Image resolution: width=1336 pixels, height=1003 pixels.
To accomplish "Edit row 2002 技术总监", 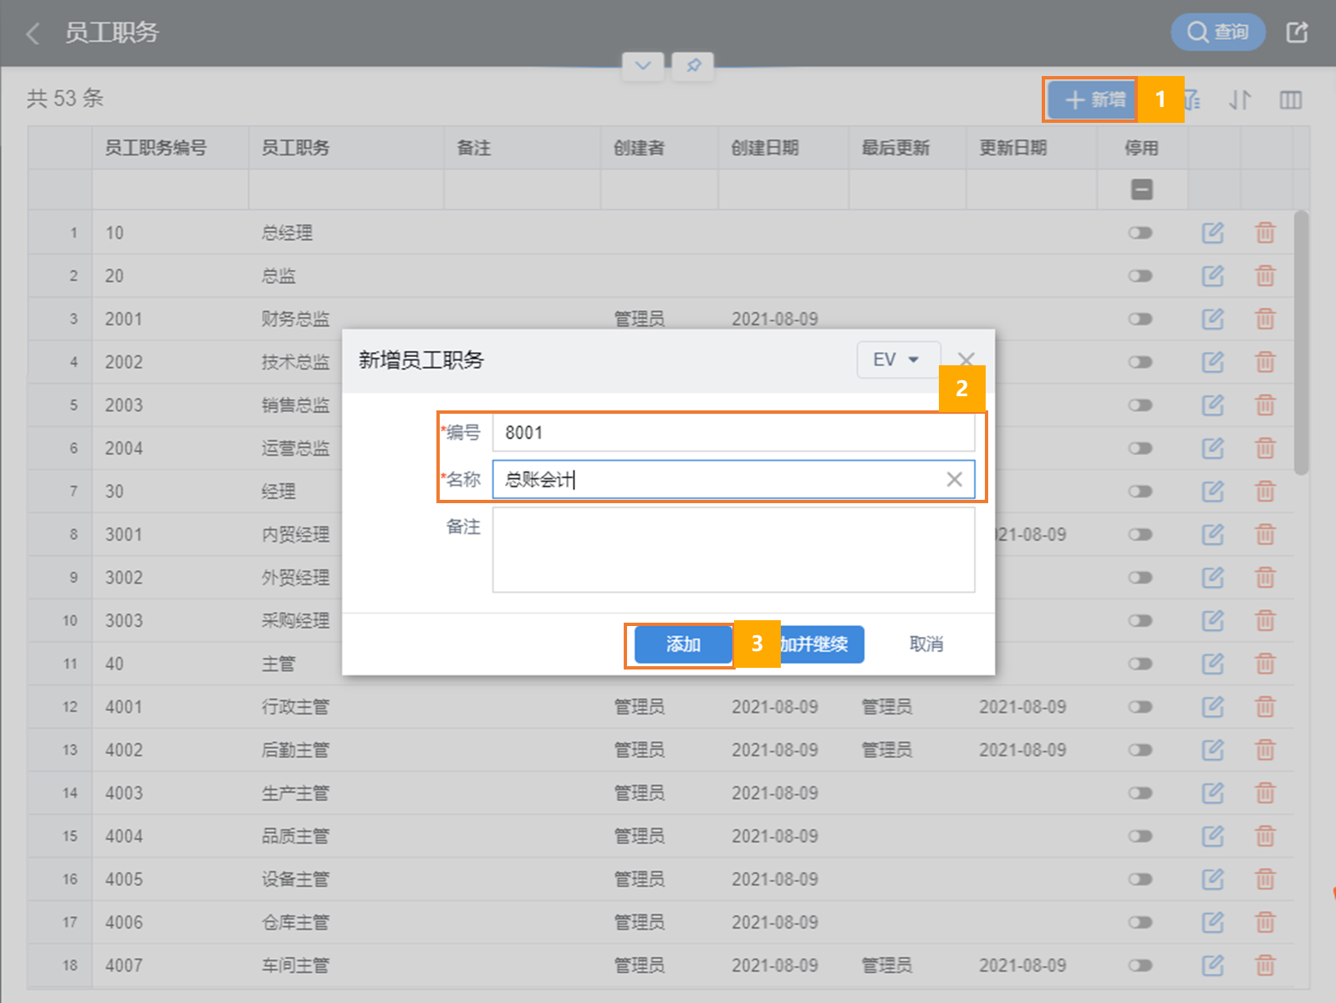I will 1212,362.
